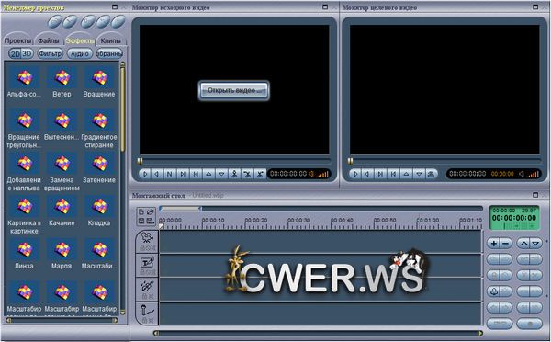Click timeline bottom horizontal scrollbar

[318, 333]
